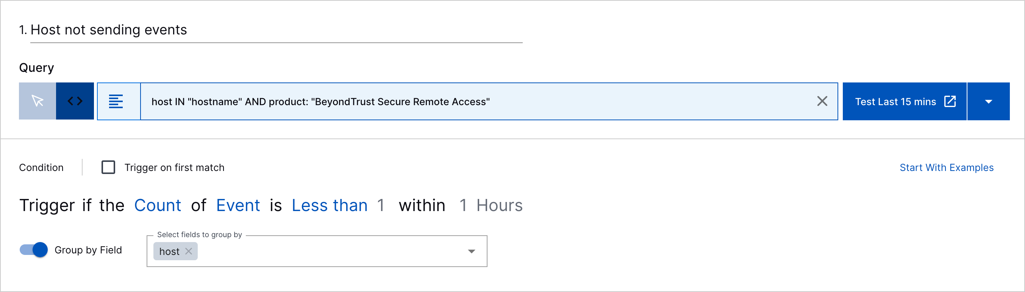
Task: Click the query format lines icon
Action: coord(116,101)
